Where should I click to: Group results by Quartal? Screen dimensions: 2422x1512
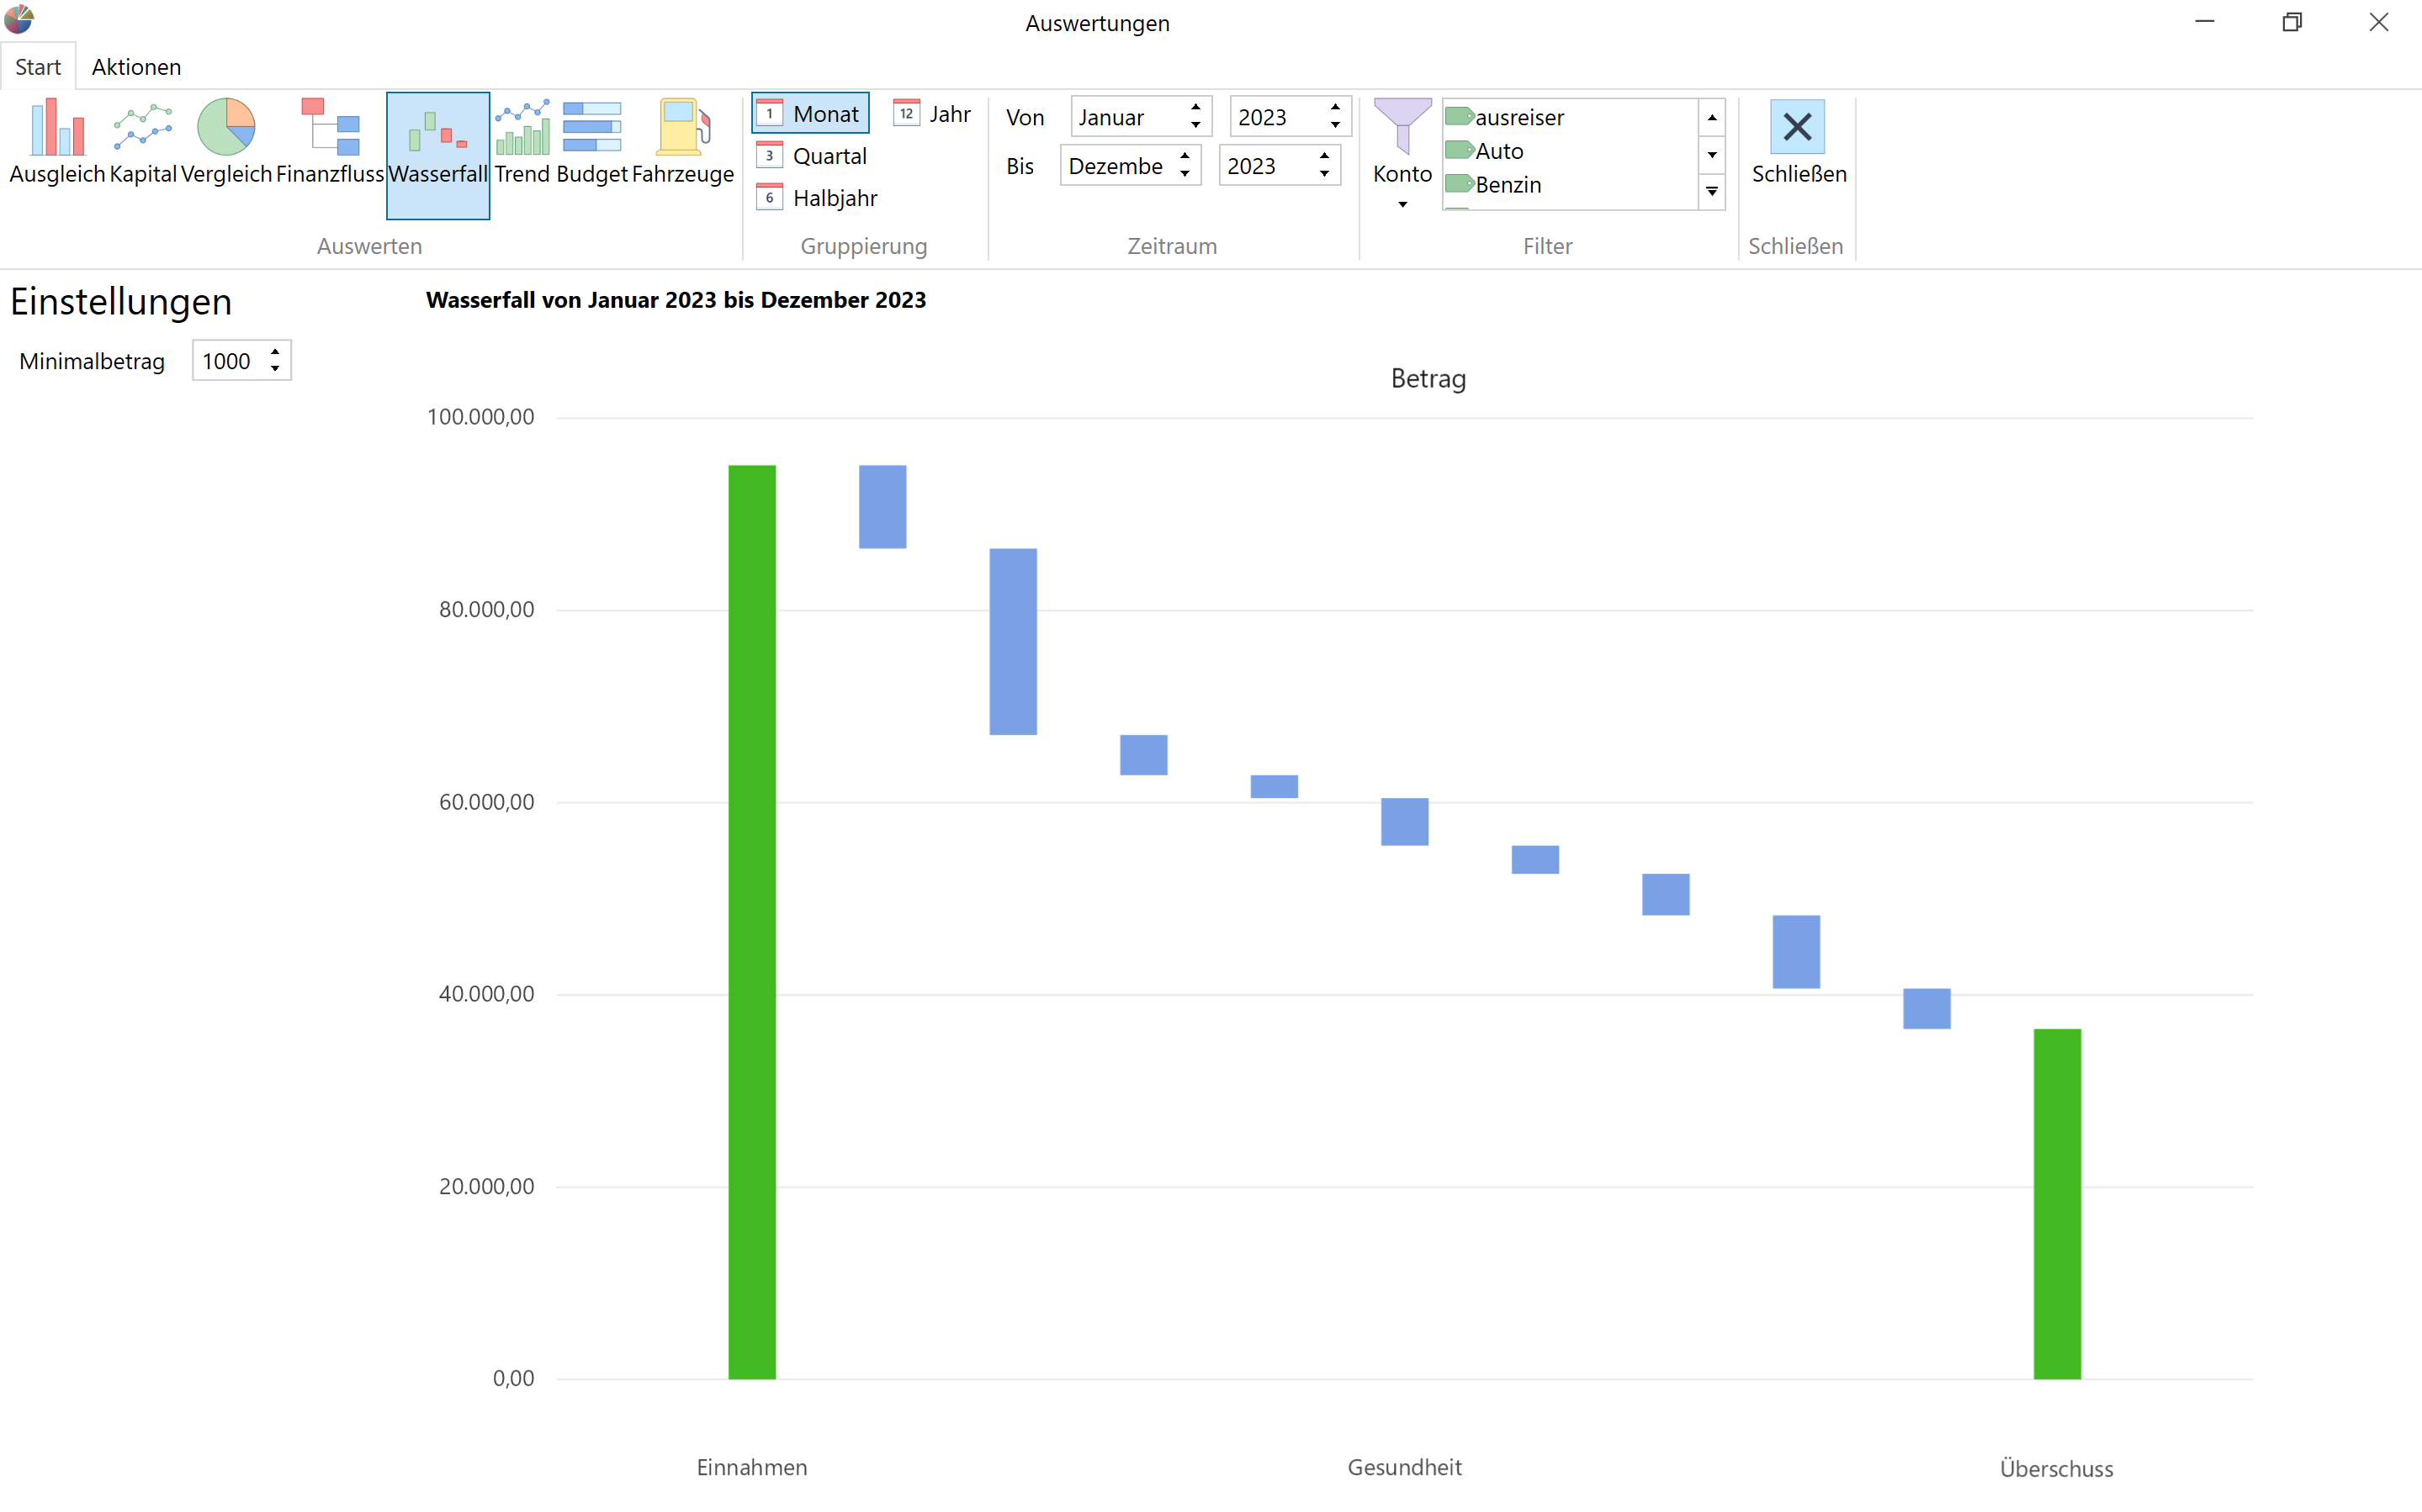point(813,156)
